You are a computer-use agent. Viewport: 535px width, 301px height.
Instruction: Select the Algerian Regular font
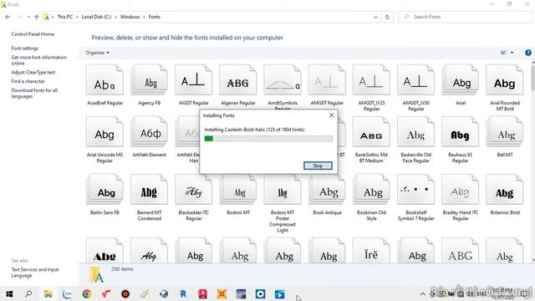(237, 85)
